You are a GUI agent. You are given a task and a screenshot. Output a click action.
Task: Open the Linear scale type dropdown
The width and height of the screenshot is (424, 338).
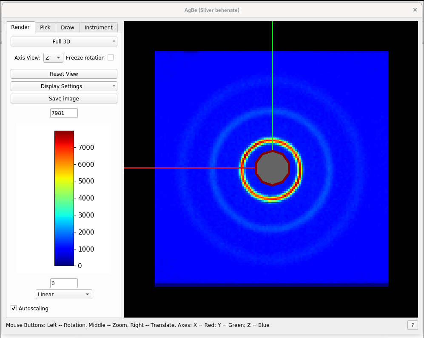point(64,294)
